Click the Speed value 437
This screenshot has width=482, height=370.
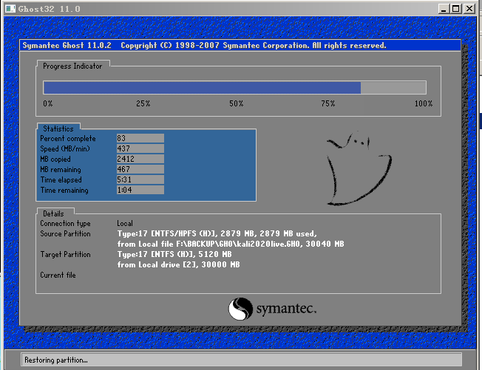click(x=140, y=148)
